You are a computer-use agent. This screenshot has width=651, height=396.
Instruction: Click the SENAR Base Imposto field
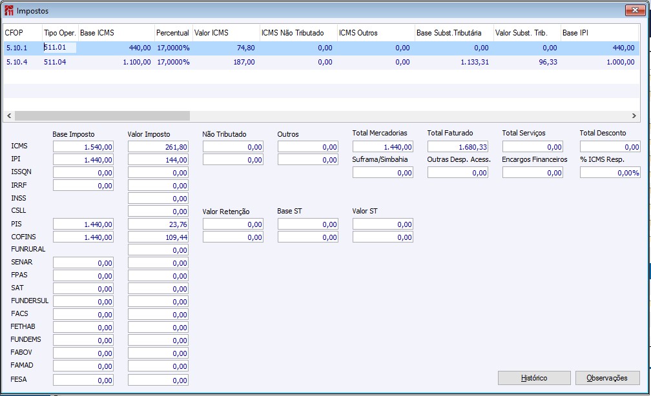tap(83, 263)
